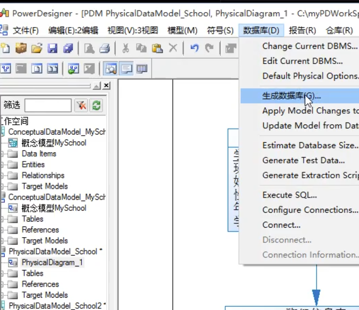Click the diagram icon with green arrow
359x310 pixels.
[73, 69]
